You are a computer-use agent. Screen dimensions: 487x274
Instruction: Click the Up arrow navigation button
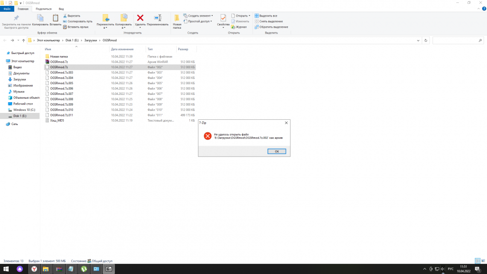tap(23, 40)
